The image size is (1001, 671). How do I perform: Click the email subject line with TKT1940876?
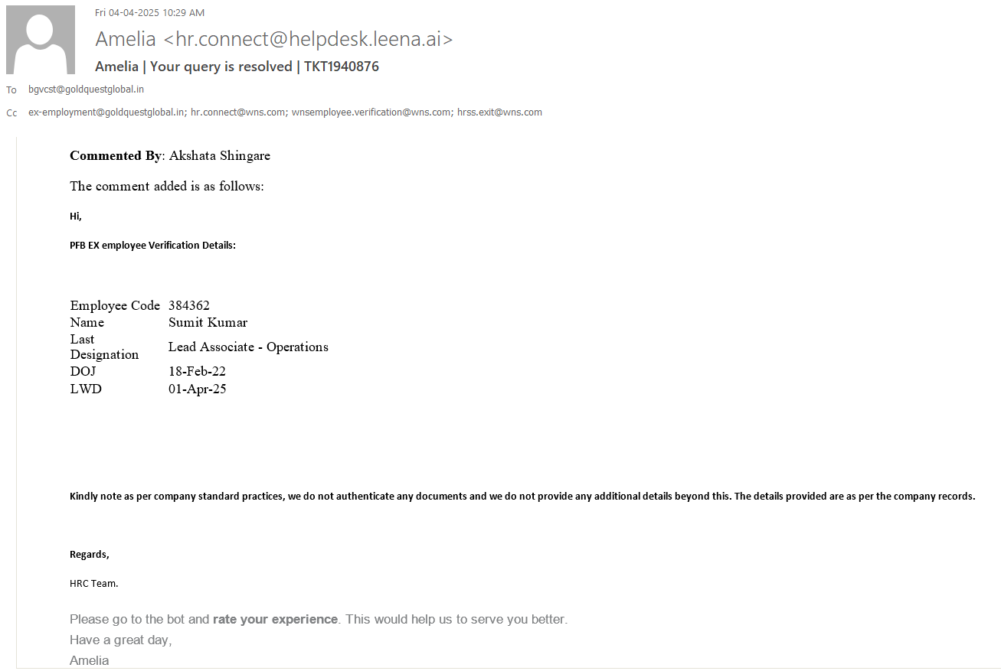tap(237, 67)
